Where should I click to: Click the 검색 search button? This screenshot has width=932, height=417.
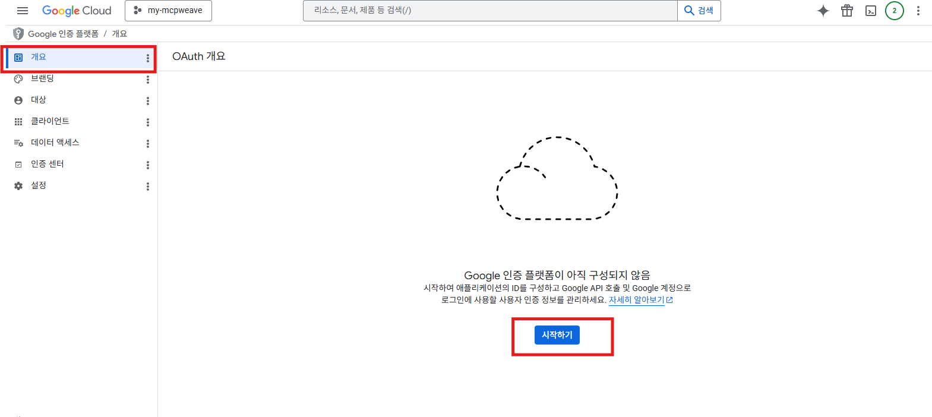tap(699, 11)
